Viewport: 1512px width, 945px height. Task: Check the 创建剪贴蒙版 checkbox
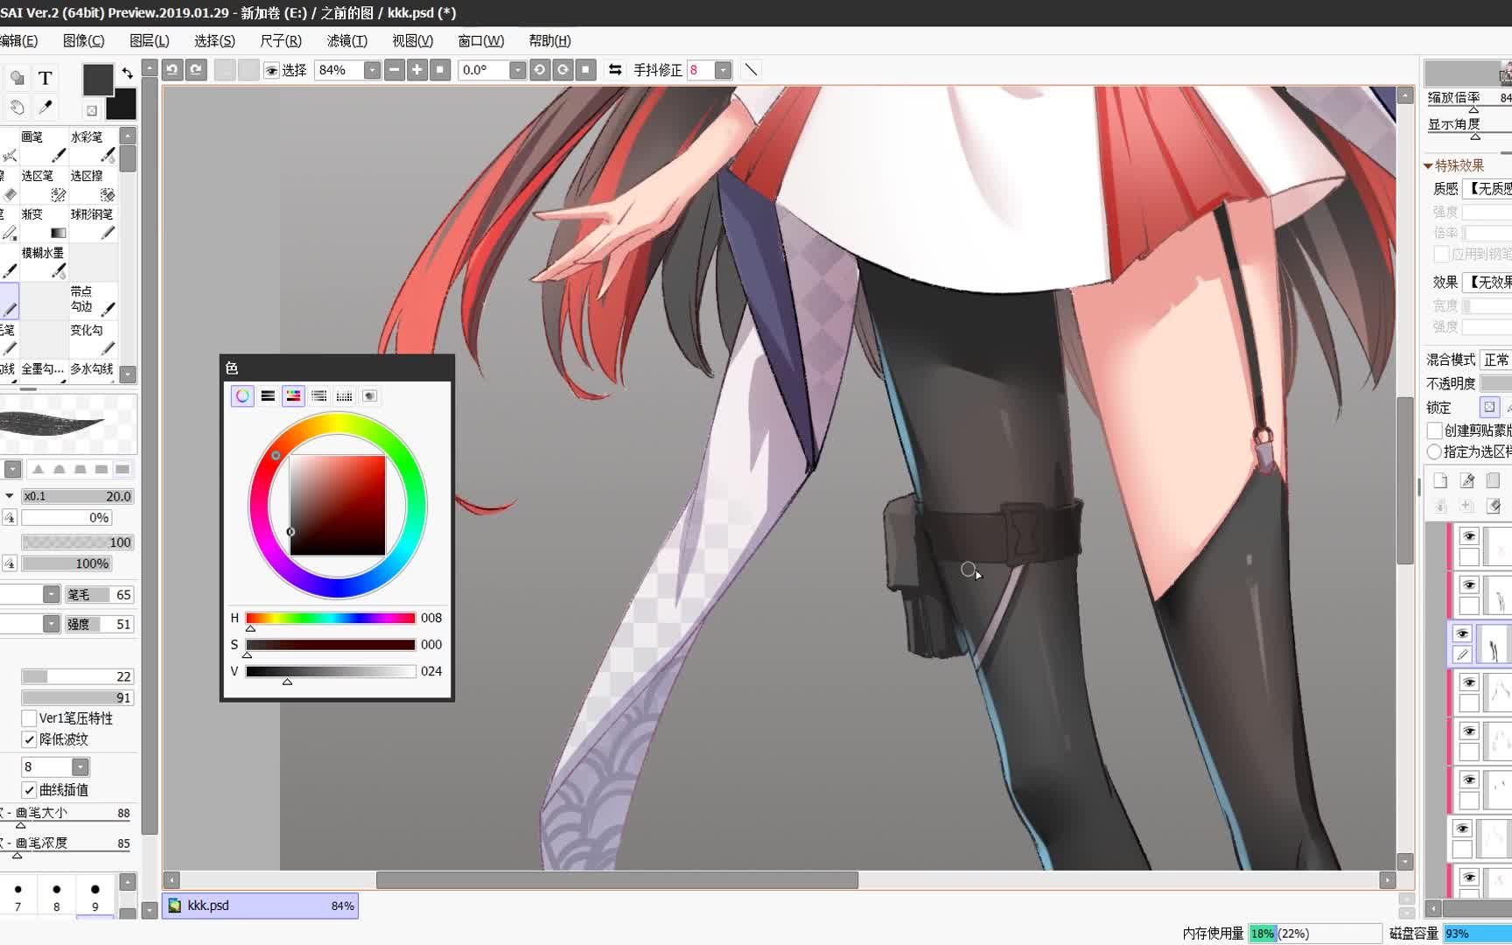coord(1434,430)
